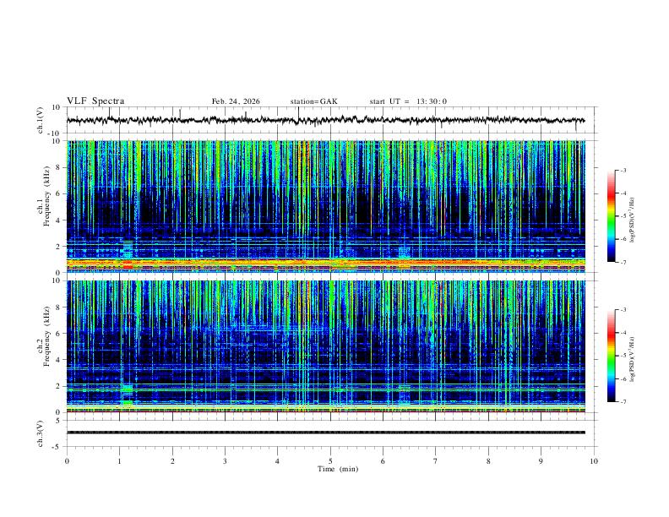Click the "-5" tick on ch.2 colorbar
Viewport: 669px width, 517px height.
pos(623,356)
